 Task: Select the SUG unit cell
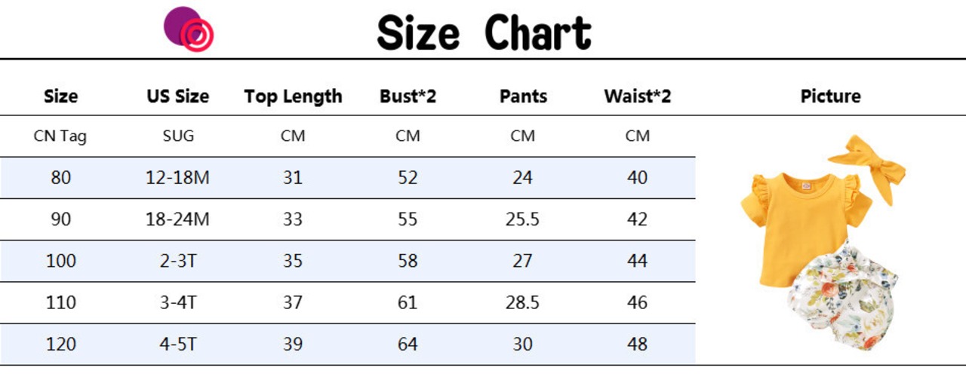coord(178,136)
